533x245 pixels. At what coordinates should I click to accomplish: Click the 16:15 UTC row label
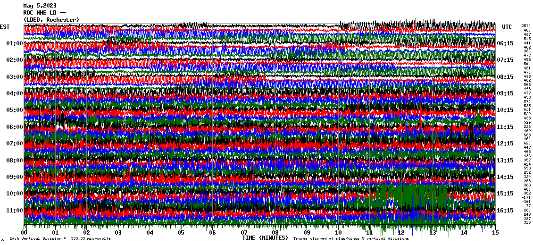click(505, 211)
